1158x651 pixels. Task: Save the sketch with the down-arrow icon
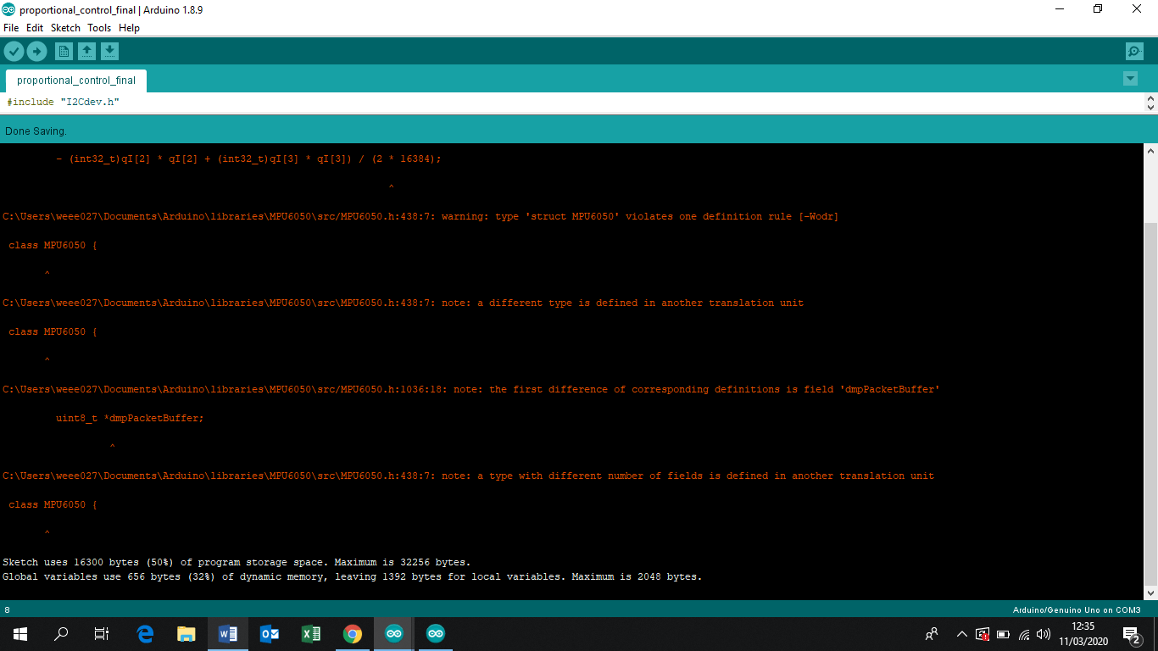tap(109, 52)
